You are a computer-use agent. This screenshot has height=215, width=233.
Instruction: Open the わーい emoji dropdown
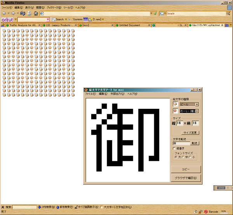197,111
